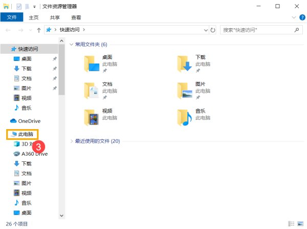Select 桌面 under 此电脑 in sidebar
Screen dimensions: 307x229
click(x=27, y=213)
